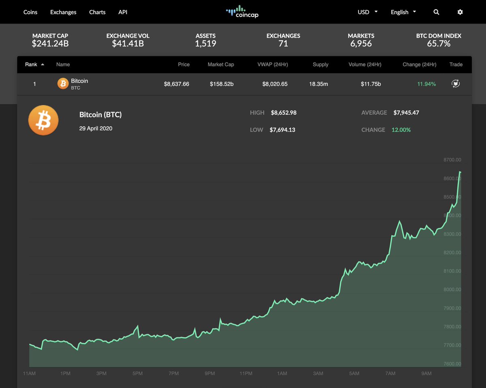Open the USD currency dropdown
Image resolution: width=486 pixels, height=388 pixels.
[x=367, y=12]
